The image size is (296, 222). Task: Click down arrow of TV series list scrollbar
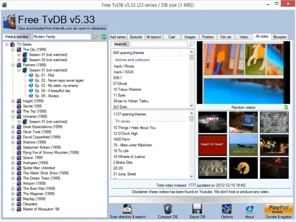192,176
